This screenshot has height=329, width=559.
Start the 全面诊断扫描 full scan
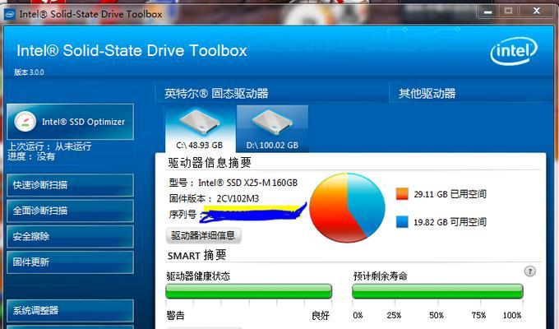[70, 211]
